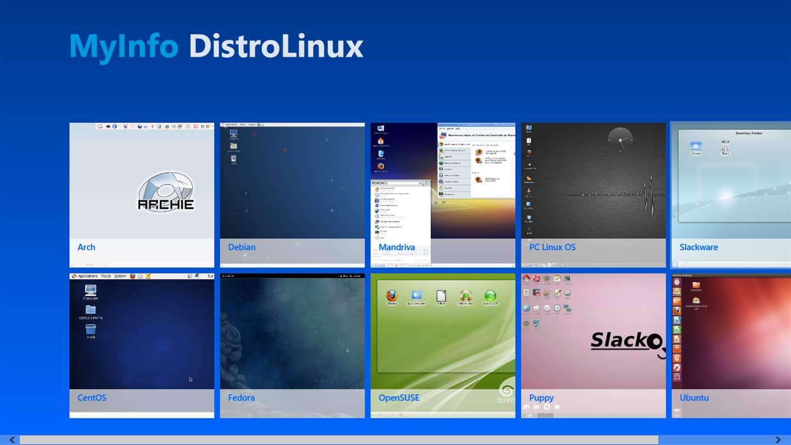This screenshot has width=791, height=445.
Task: Open the PC Linux OS tile
Action: (x=593, y=195)
